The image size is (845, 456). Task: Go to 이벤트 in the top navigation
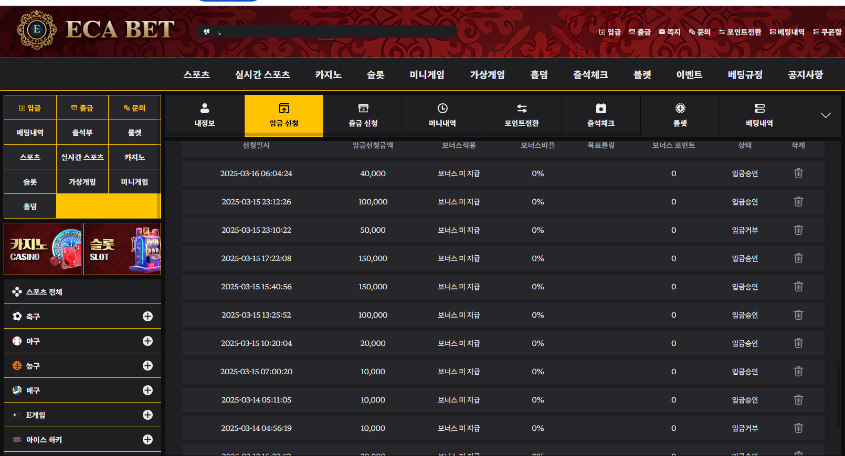[x=689, y=75]
